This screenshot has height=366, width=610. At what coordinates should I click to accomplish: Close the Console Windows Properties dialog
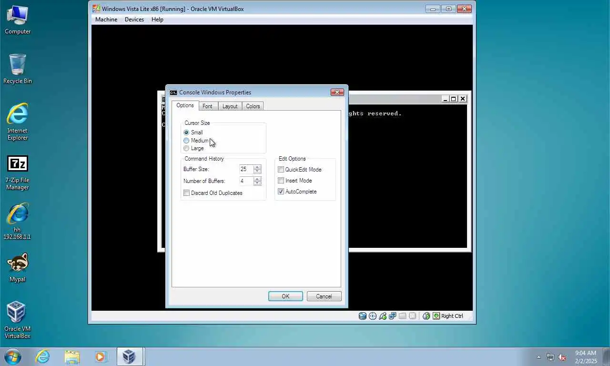tap(337, 92)
